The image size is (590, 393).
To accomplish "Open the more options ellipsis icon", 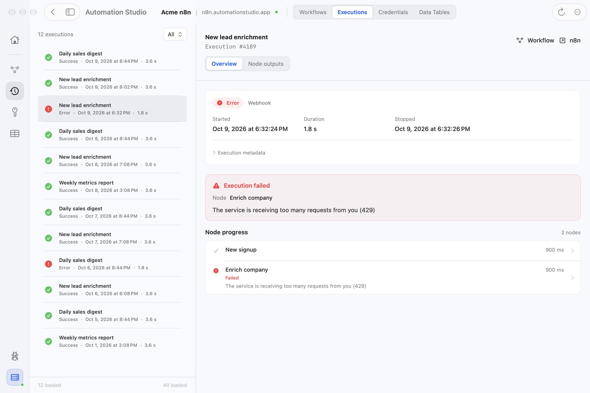I will click(x=577, y=12).
